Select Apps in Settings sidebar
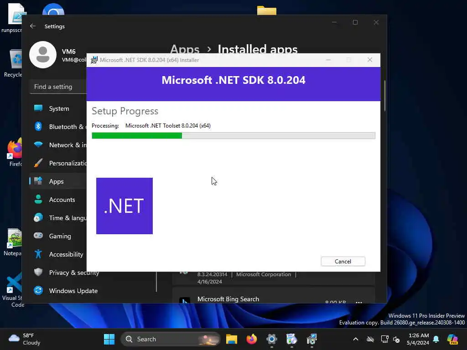The image size is (467, 350). coord(58,181)
